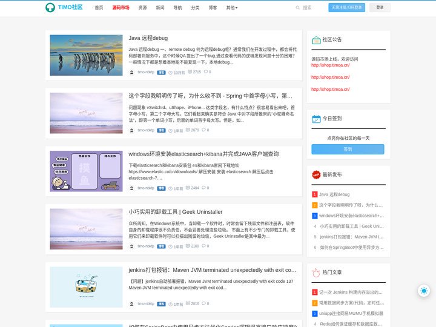The image size is (436, 327).
Task: Click views icon beside 2670
Action: tap(188, 130)
